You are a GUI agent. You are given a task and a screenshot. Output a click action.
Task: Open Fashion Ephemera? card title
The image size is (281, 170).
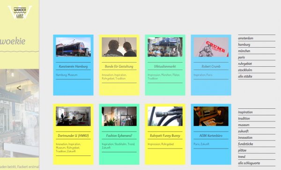click(x=119, y=135)
